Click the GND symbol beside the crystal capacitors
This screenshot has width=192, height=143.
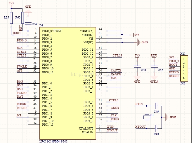[x=167, y=117]
